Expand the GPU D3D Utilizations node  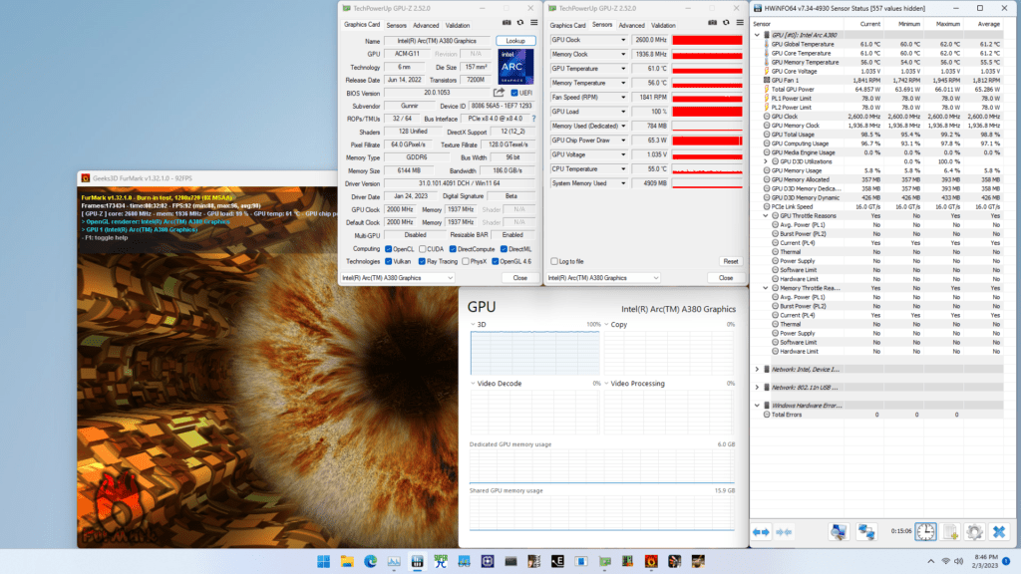click(x=766, y=161)
